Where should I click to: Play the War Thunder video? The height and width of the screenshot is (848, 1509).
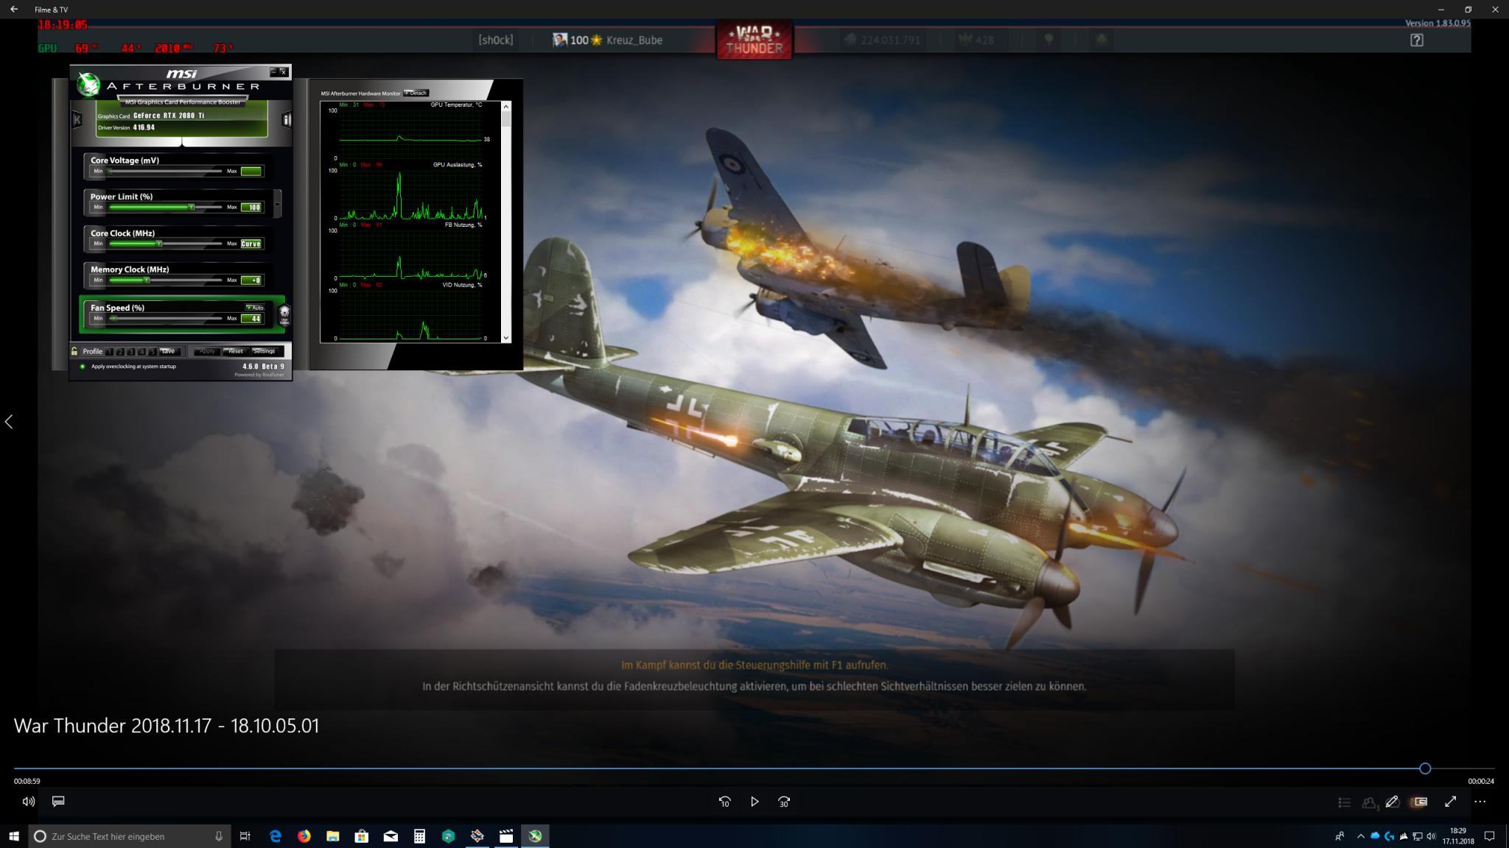pyautogui.click(x=754, y=802)
